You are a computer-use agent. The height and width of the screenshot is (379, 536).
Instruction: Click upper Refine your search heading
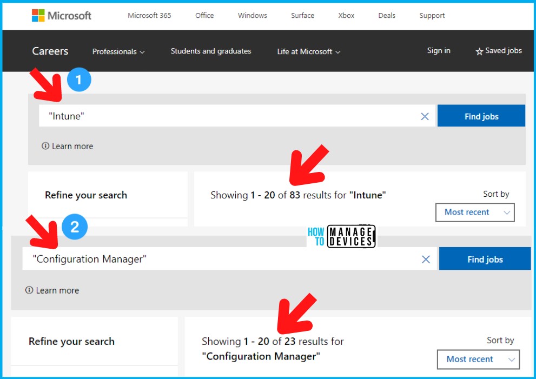86,195
